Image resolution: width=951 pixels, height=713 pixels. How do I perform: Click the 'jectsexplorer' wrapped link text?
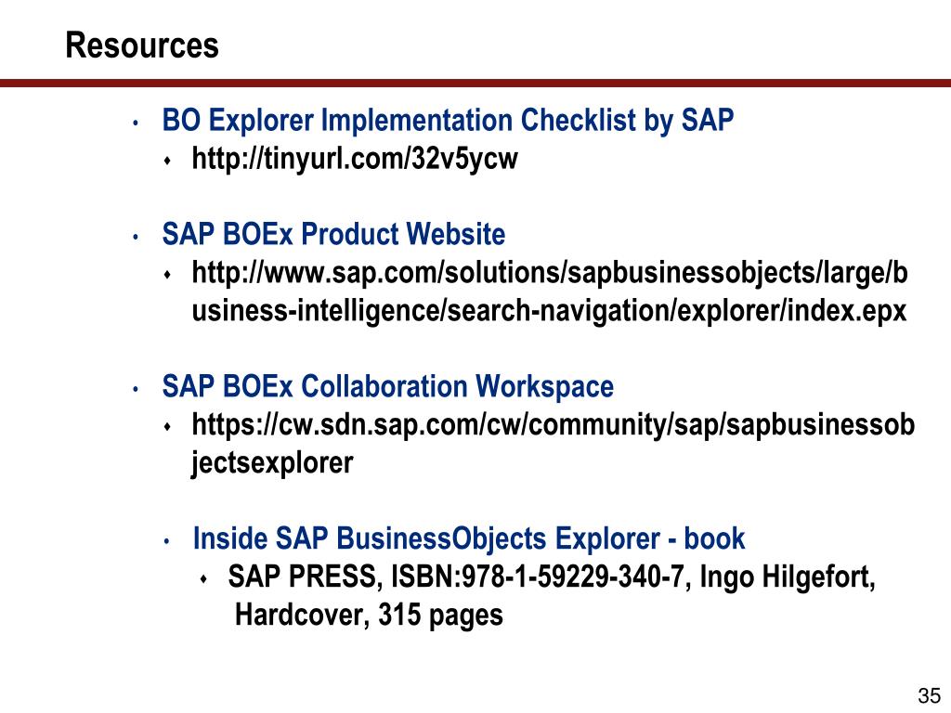coord(272,463)
